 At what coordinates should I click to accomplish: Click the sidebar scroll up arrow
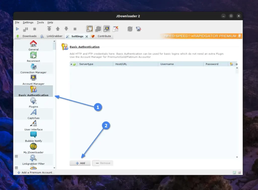click(x=54, y=41)
